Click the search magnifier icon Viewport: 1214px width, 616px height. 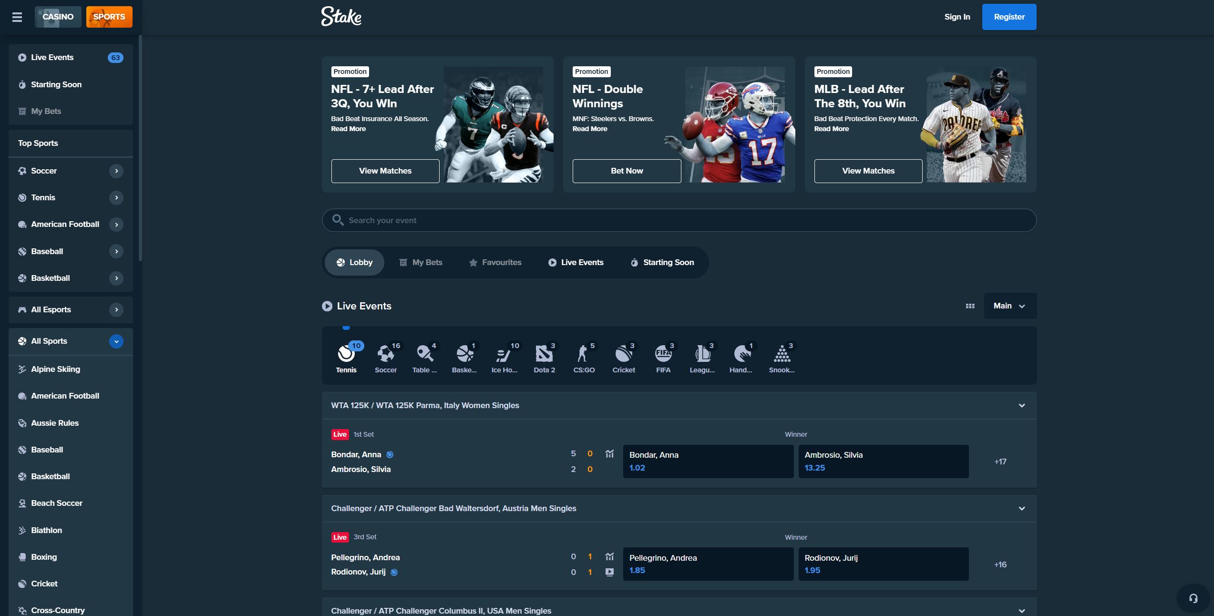point(338,220)
